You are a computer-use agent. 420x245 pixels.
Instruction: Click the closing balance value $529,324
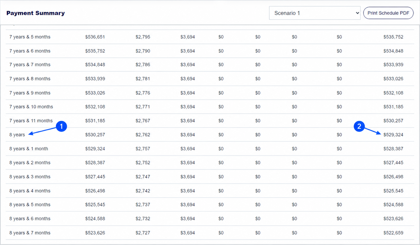click(x=393, y=135)
